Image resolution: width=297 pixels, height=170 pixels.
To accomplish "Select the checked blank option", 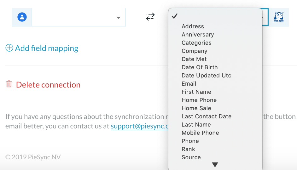I will click(215, 16).
